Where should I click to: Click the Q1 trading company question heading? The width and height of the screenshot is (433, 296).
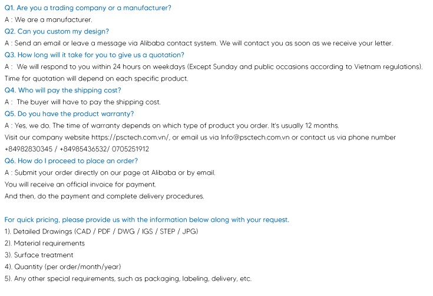pyautogui.click(x=88, y=8)
